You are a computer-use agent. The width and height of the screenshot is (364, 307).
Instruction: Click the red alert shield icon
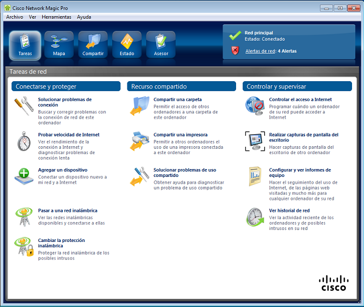click(235, 50)
